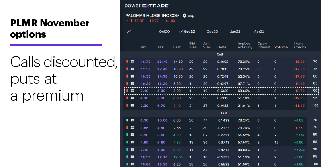321x167 pixels.
Task: Open grid icon on 75 put row
Action: 132,127
